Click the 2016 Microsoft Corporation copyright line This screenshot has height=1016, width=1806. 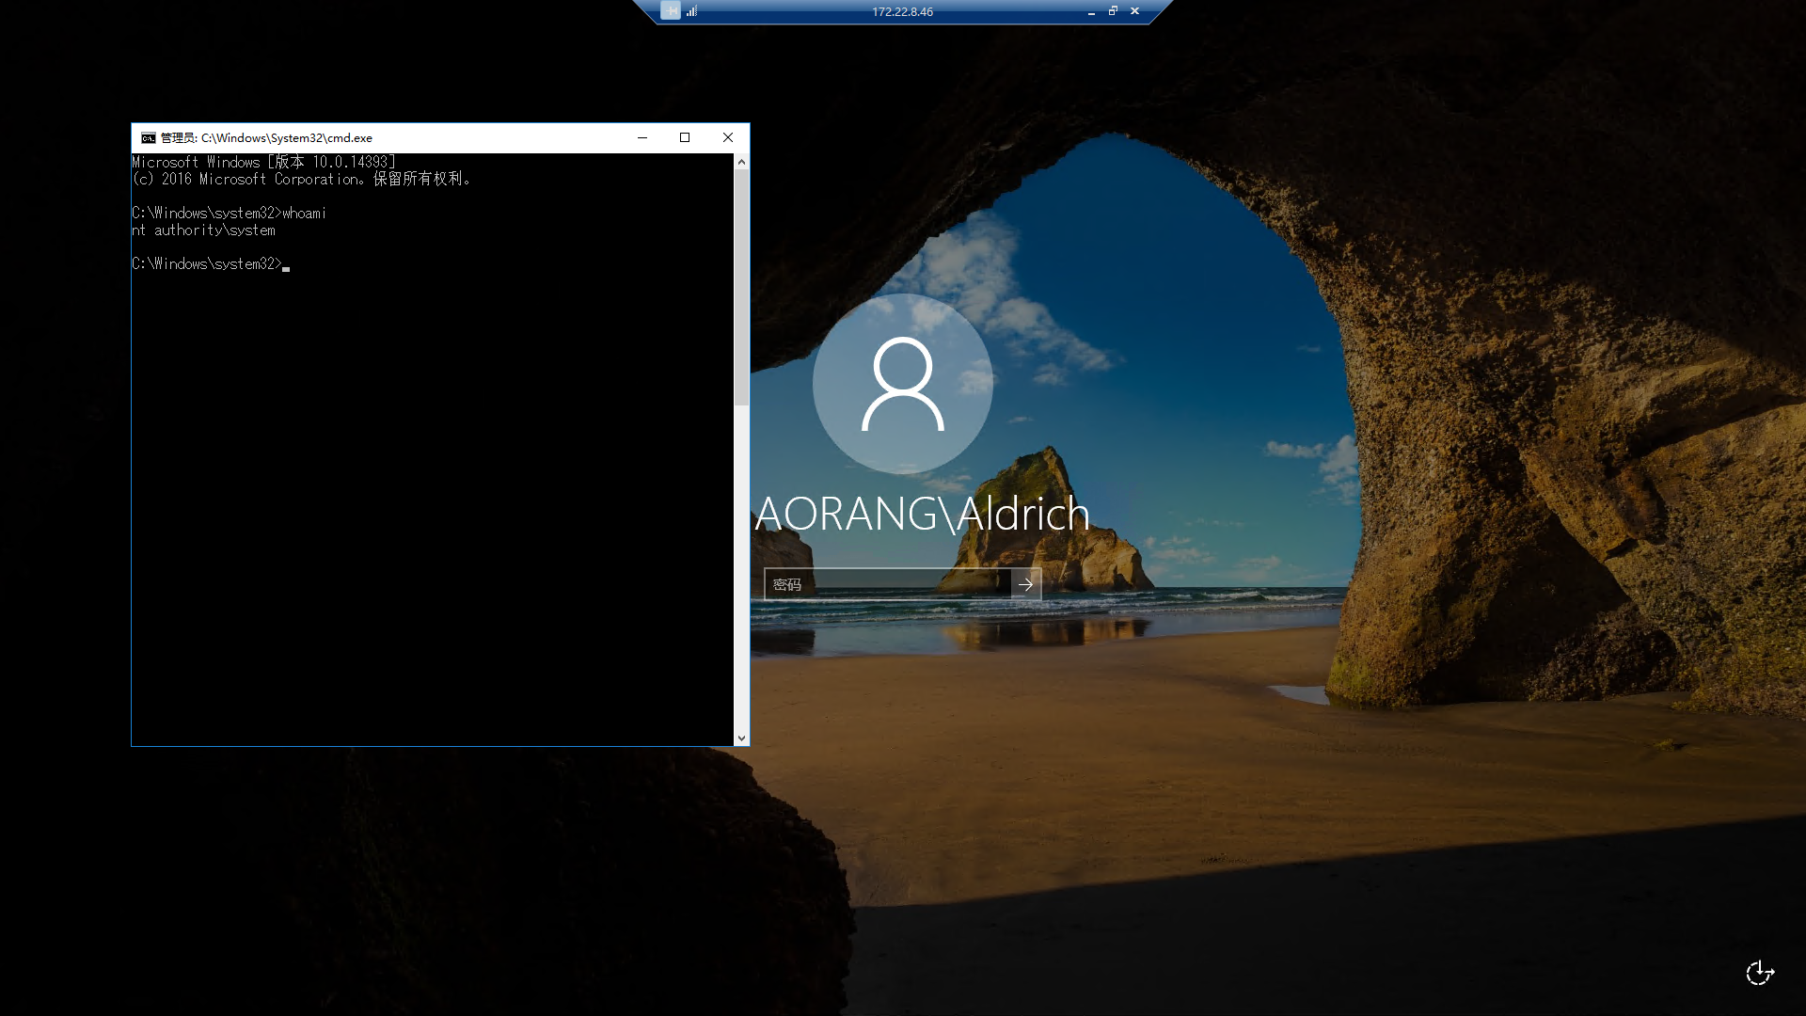301,180
